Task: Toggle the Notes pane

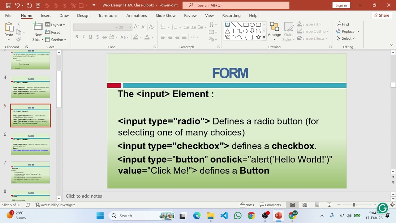Action: click(247, 205)
